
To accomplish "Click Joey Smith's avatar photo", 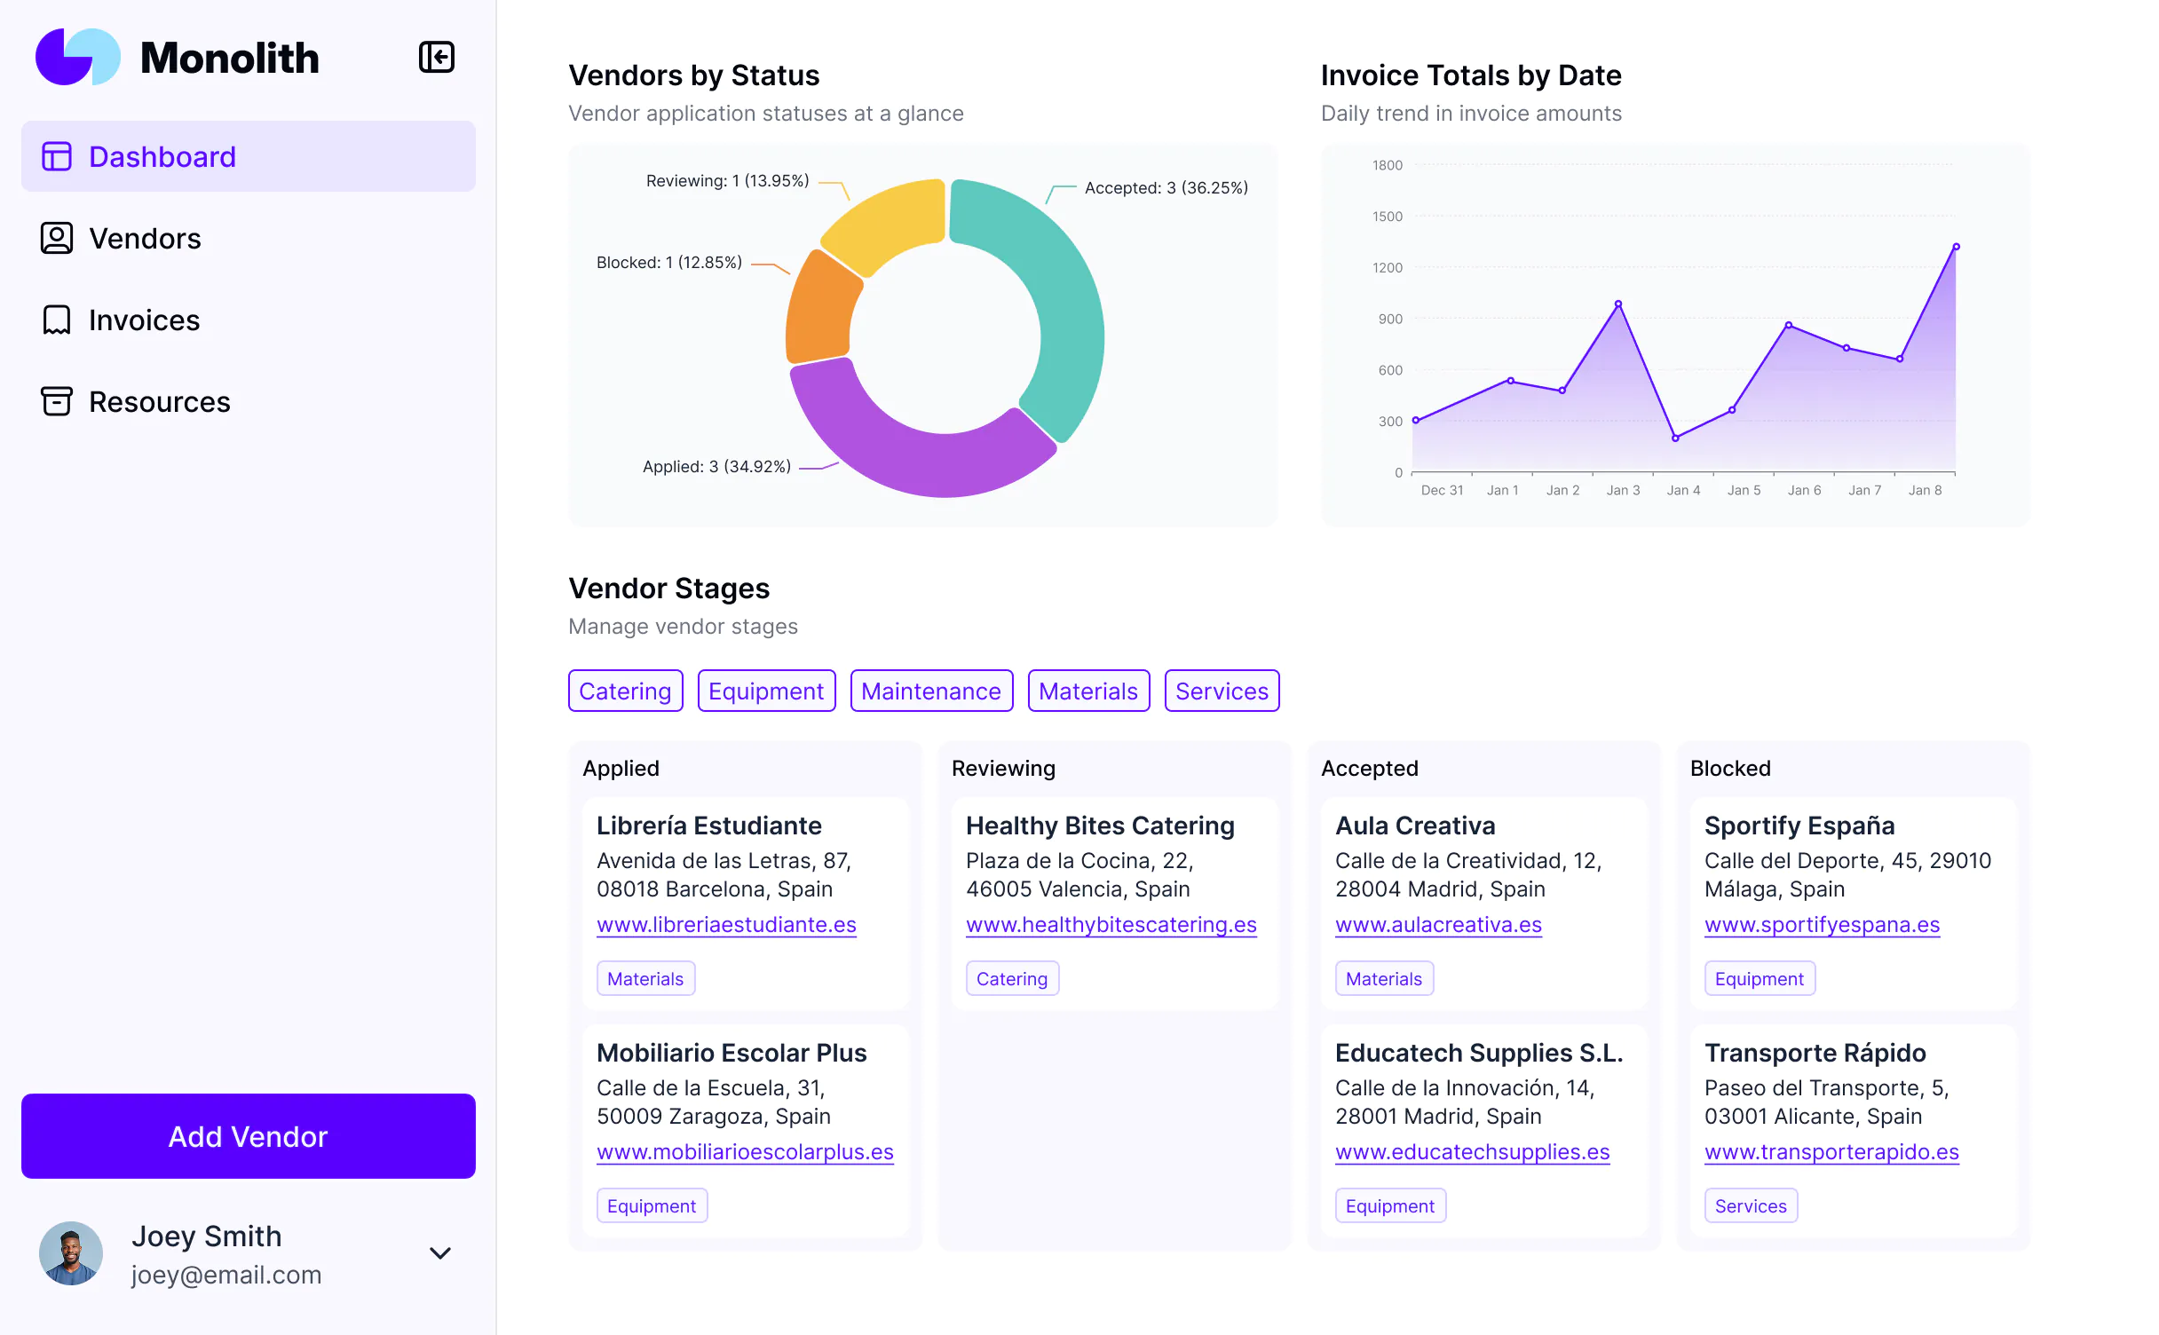I will pos(71,1253).
